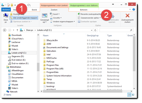Select the bootmgr system file icon
The image size is (142, 103).
coord(44,86)
